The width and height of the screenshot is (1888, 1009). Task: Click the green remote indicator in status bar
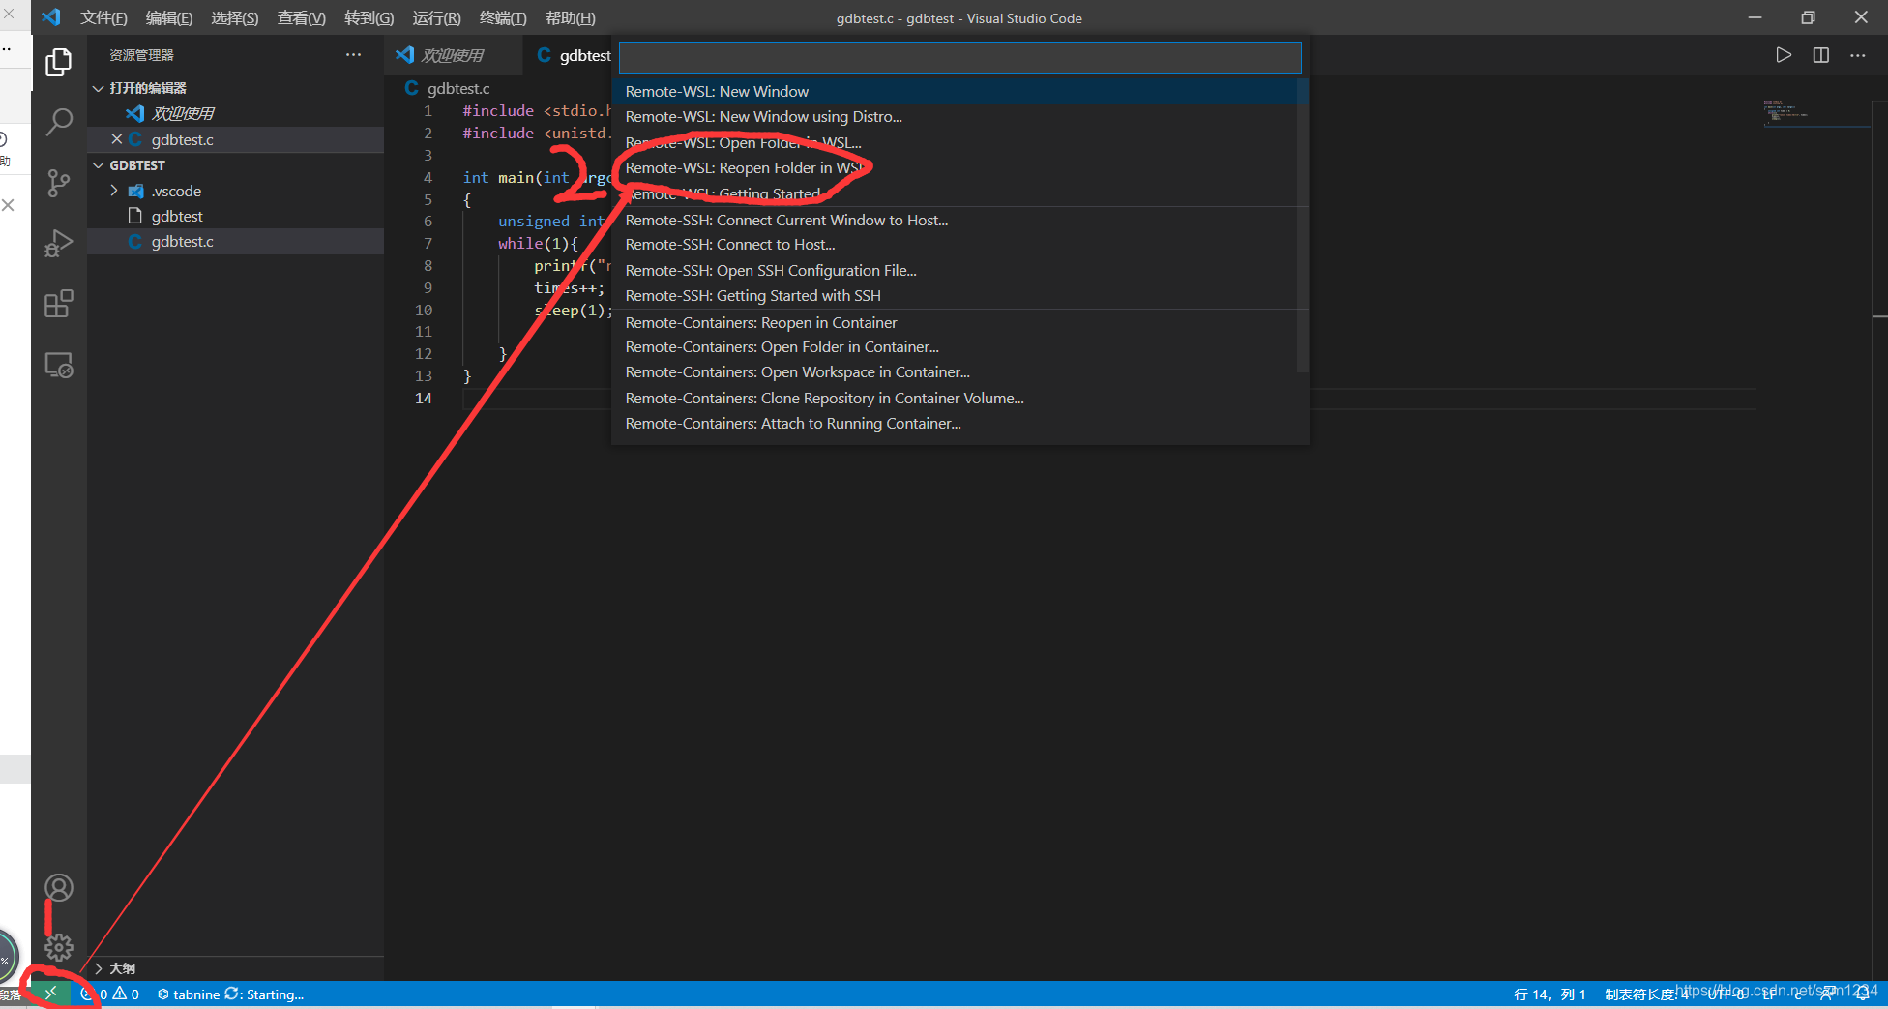coord(50,994)
